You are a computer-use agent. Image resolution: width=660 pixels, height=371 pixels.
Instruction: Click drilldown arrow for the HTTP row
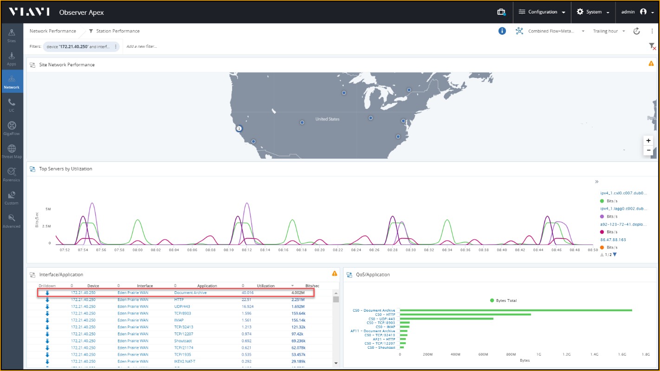pos(47,300)
